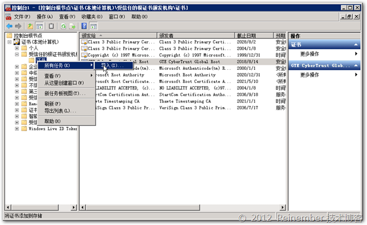Choose 导入(I)... from the submenu
The width and height of the screenshot is (367, 225).
(x=114, y=66)
